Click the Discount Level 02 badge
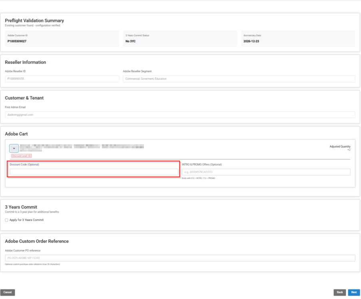 click(22, 156)
